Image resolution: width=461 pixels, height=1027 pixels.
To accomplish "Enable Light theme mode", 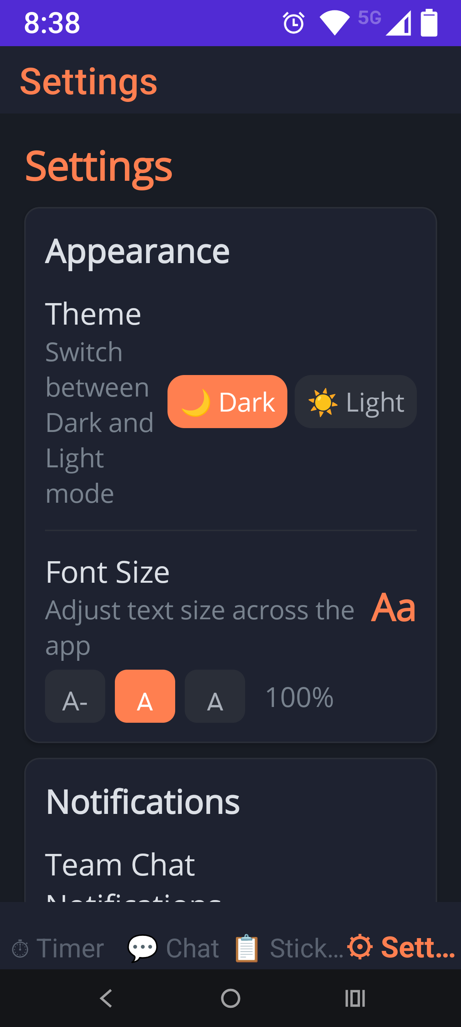I will coord(355,402).
